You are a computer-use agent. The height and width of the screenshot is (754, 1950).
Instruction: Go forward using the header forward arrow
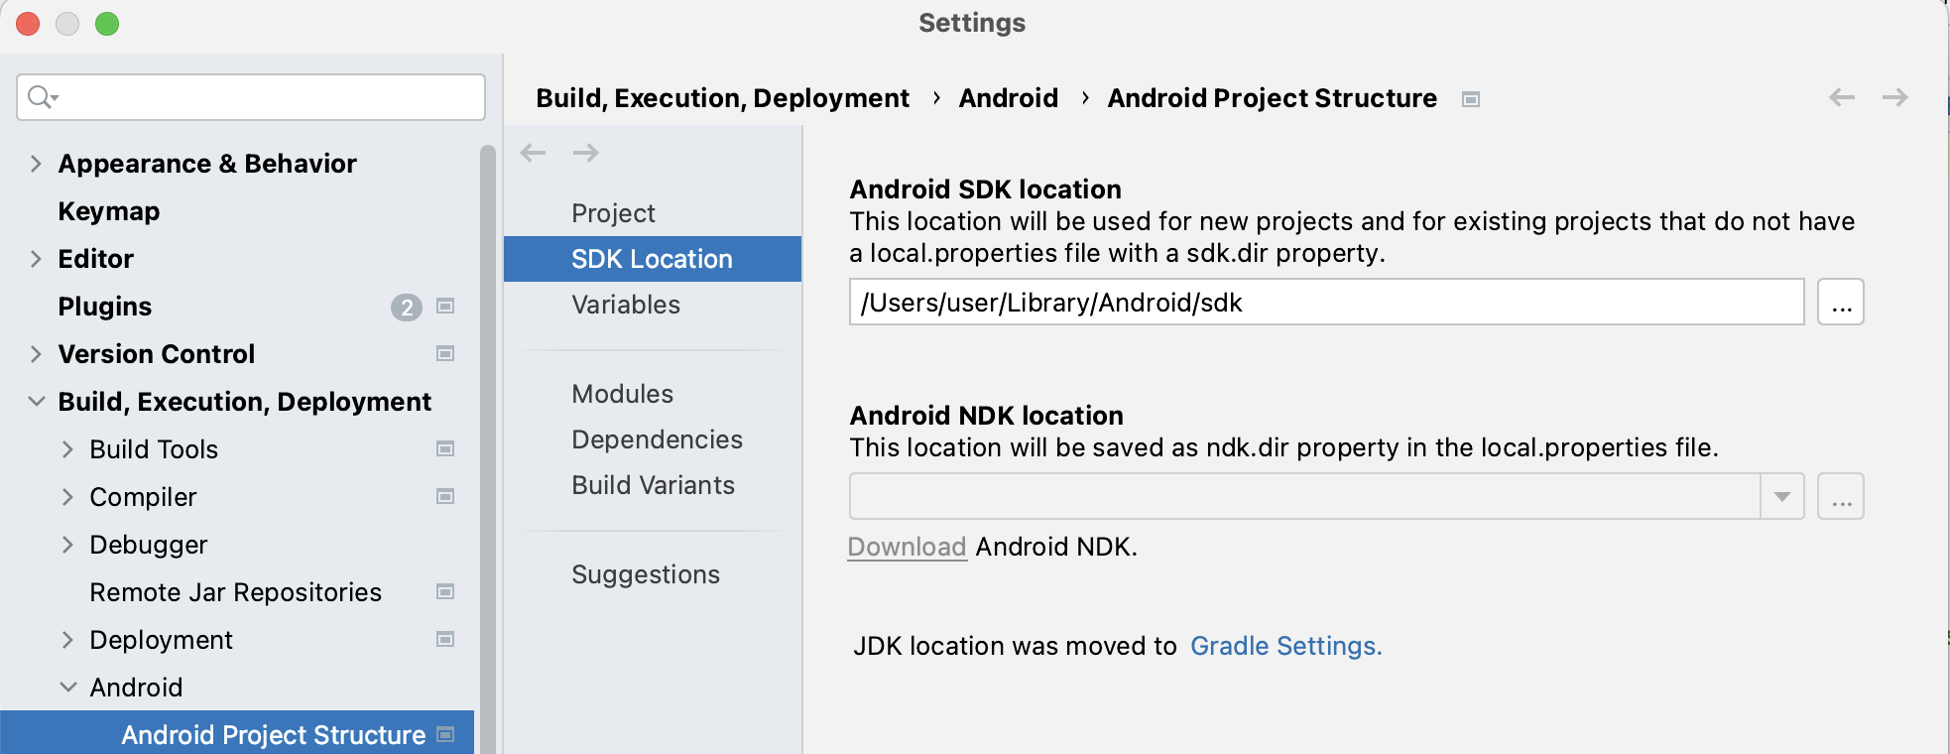pos(1895,97)
